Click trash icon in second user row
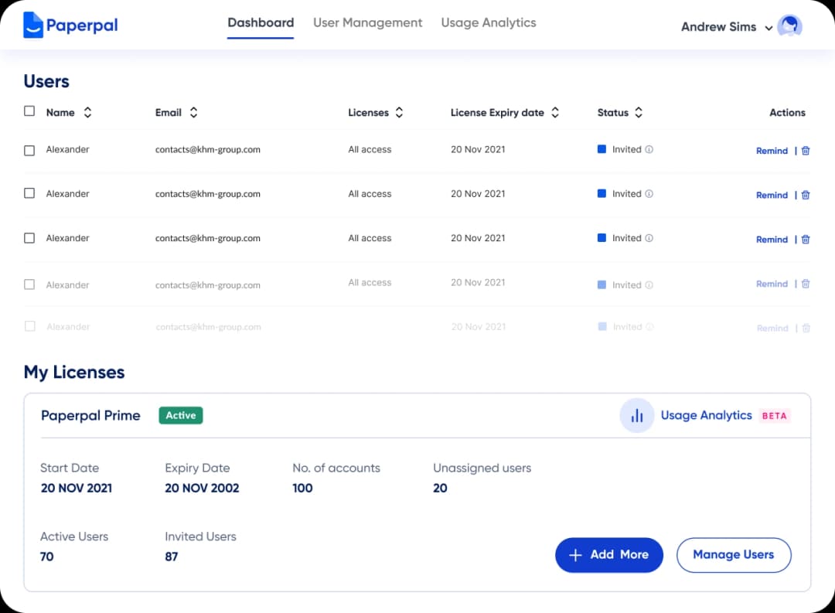The image size is (835, 613). click(806, 195)
